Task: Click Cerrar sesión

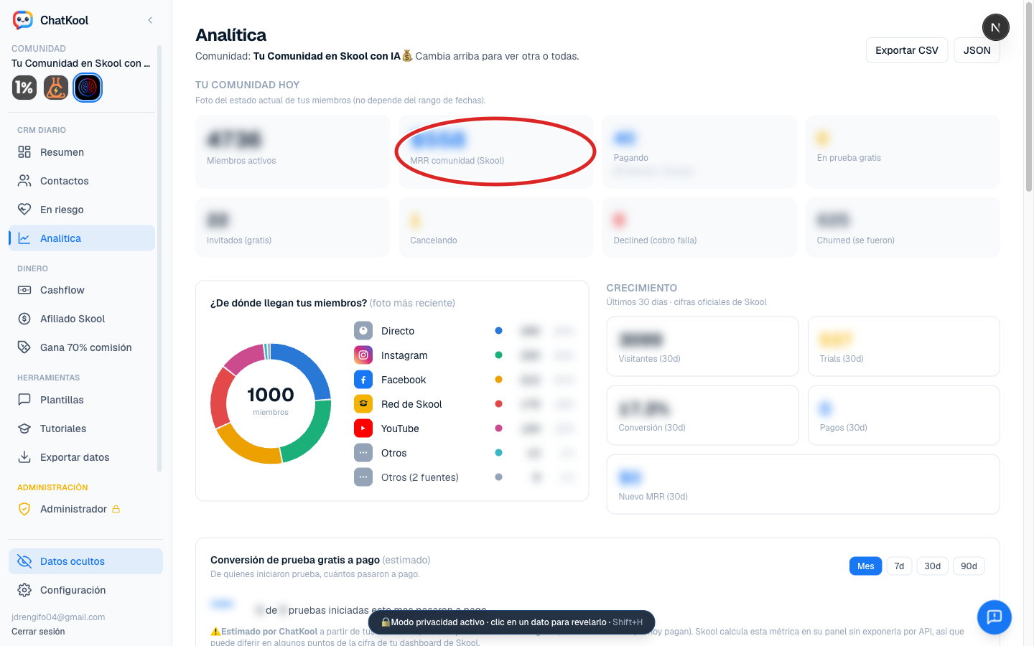Action: (38, 632)
